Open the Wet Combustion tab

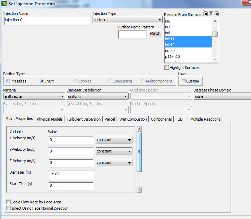tap(133, 119)
